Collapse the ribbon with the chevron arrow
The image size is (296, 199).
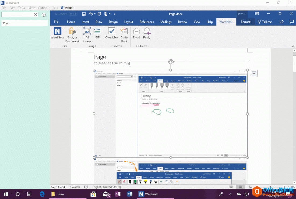coord(293,46)
